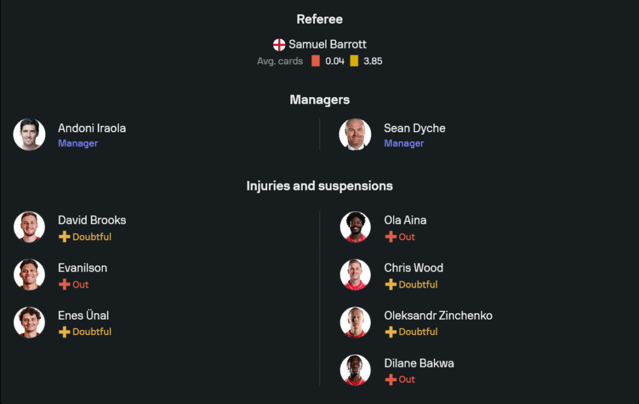
Task: Click the England flag icon beside referee
Action: 279,45
